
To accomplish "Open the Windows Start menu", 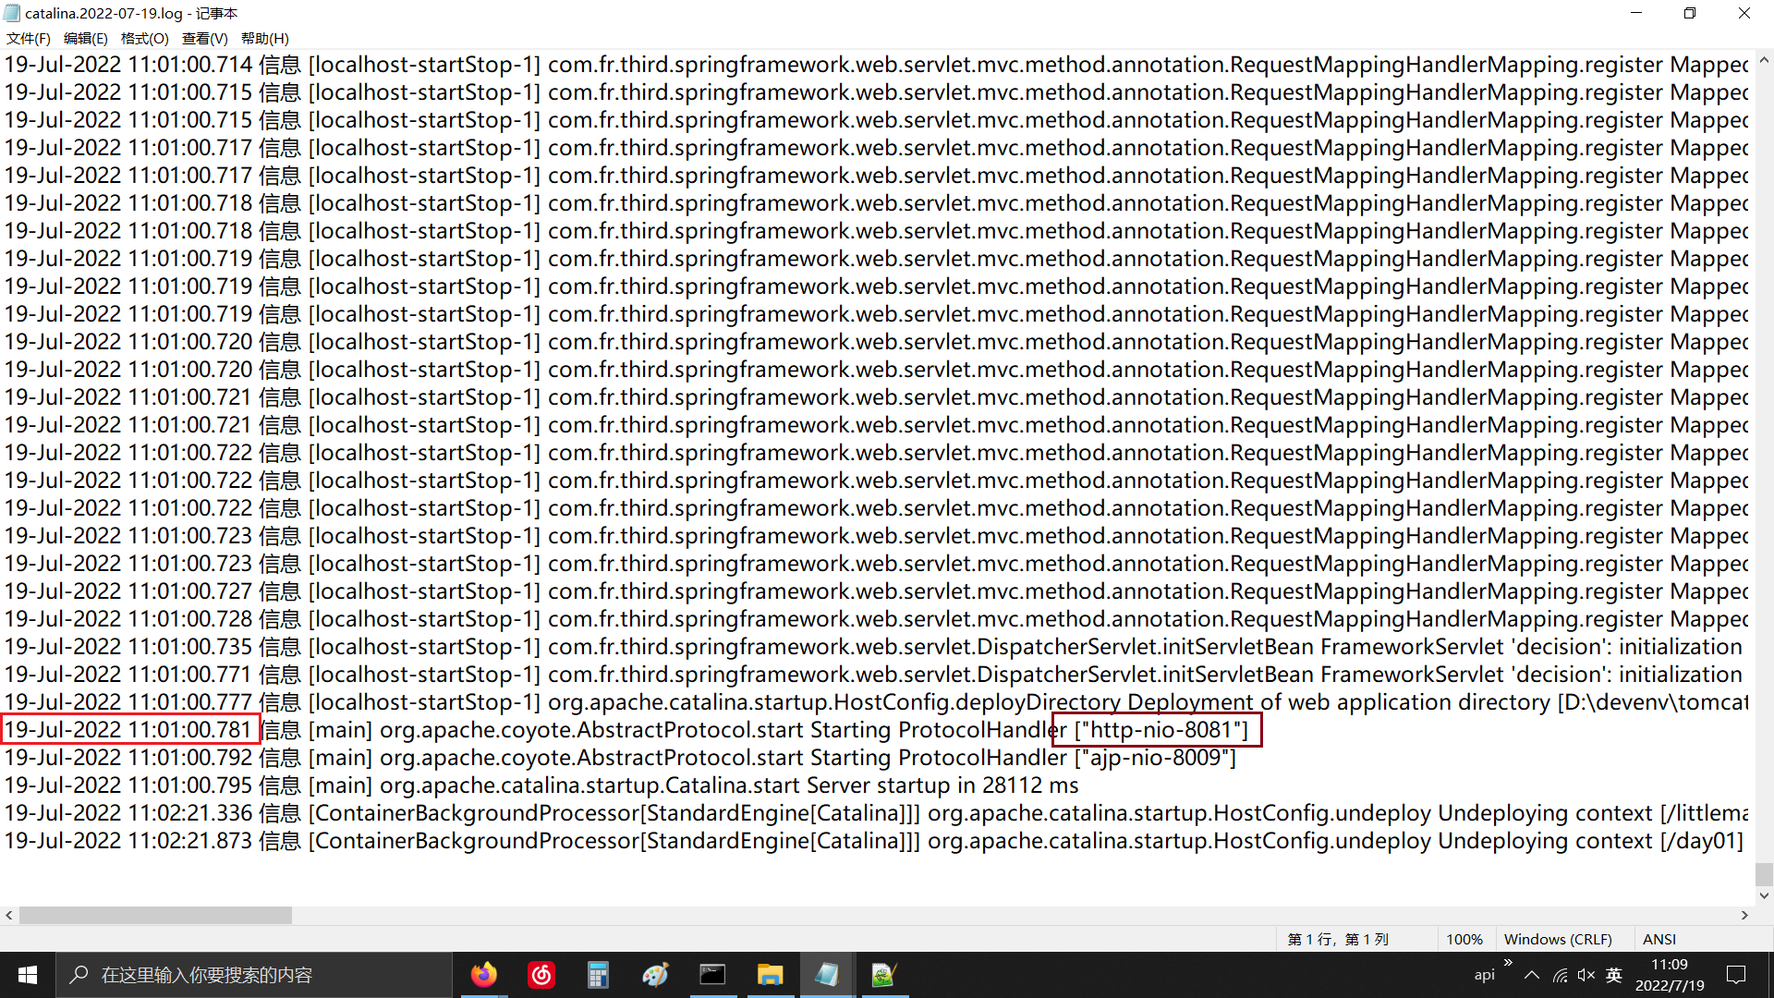I will click(x=28, y=975).
